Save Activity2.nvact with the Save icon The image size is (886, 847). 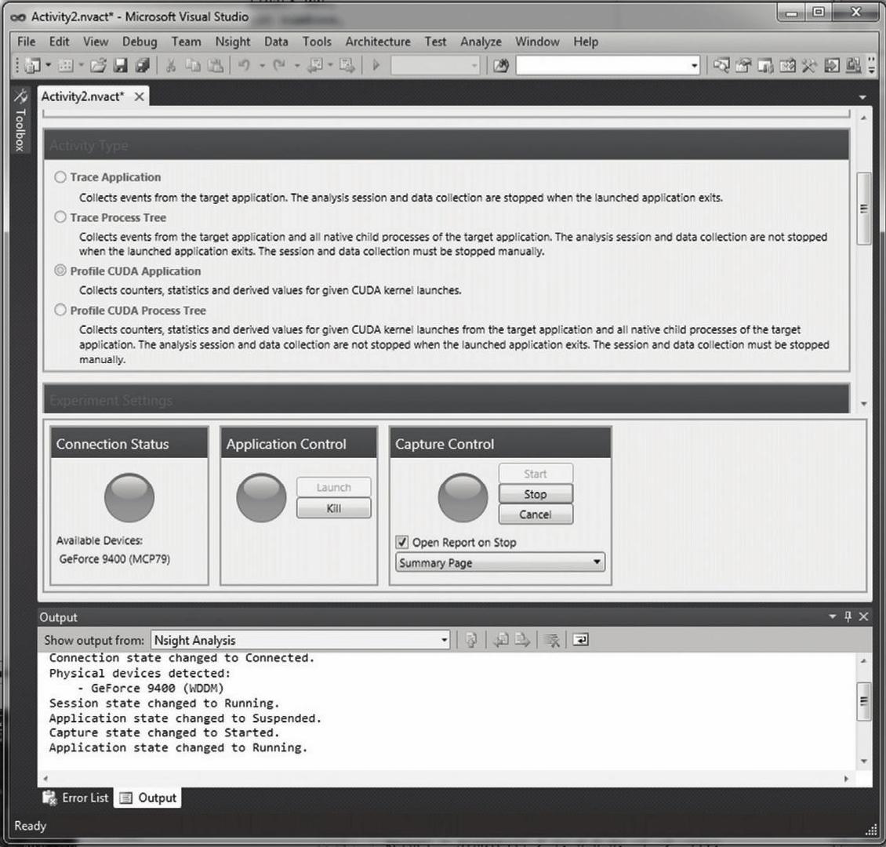[121, 66]
